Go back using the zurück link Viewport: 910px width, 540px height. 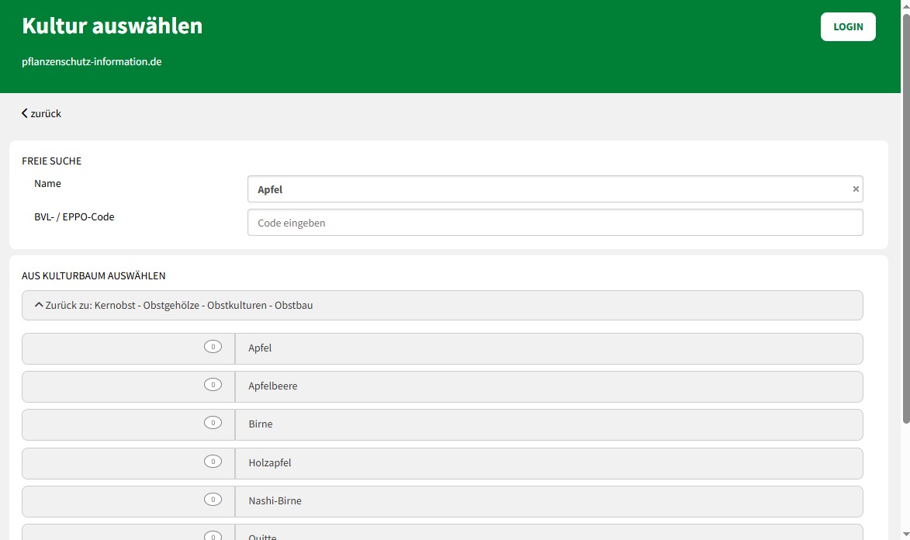coord(45,113)
